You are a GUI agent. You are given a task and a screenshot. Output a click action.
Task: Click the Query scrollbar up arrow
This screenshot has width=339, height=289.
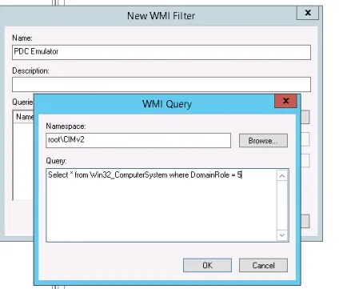(282, 176)
